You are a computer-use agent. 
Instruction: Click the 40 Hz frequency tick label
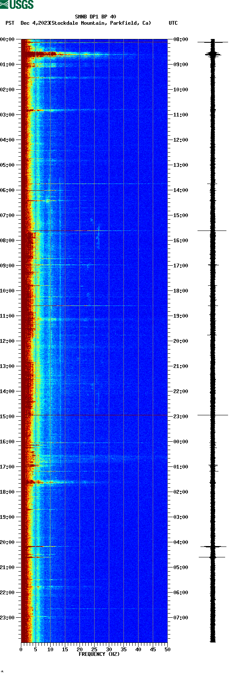[x=138, y=650]
